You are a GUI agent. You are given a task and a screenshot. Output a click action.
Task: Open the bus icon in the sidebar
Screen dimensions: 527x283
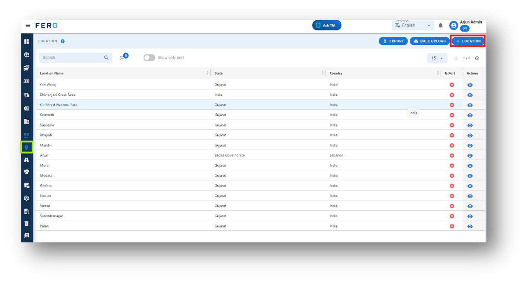pos(27,68)
